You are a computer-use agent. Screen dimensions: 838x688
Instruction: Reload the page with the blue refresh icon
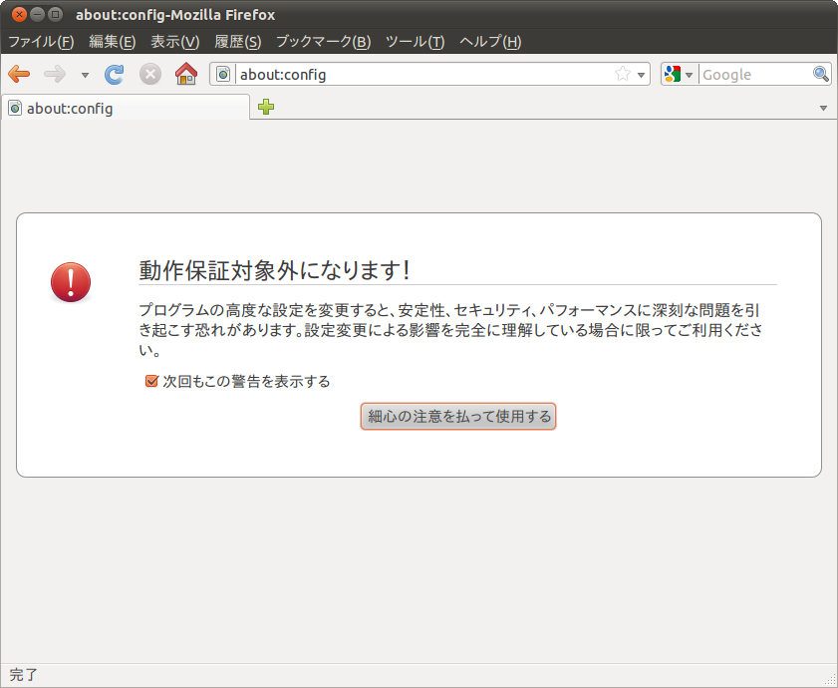click(114, 74)
